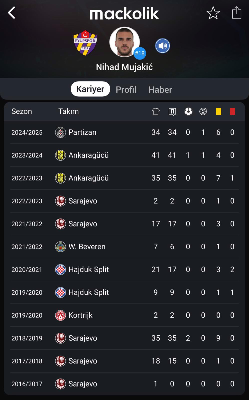The height and width of the screenshot is (400, 249).
Task: Tap the jersey appearances column icon
Action: pyautogui.click(x=156, y=111)
